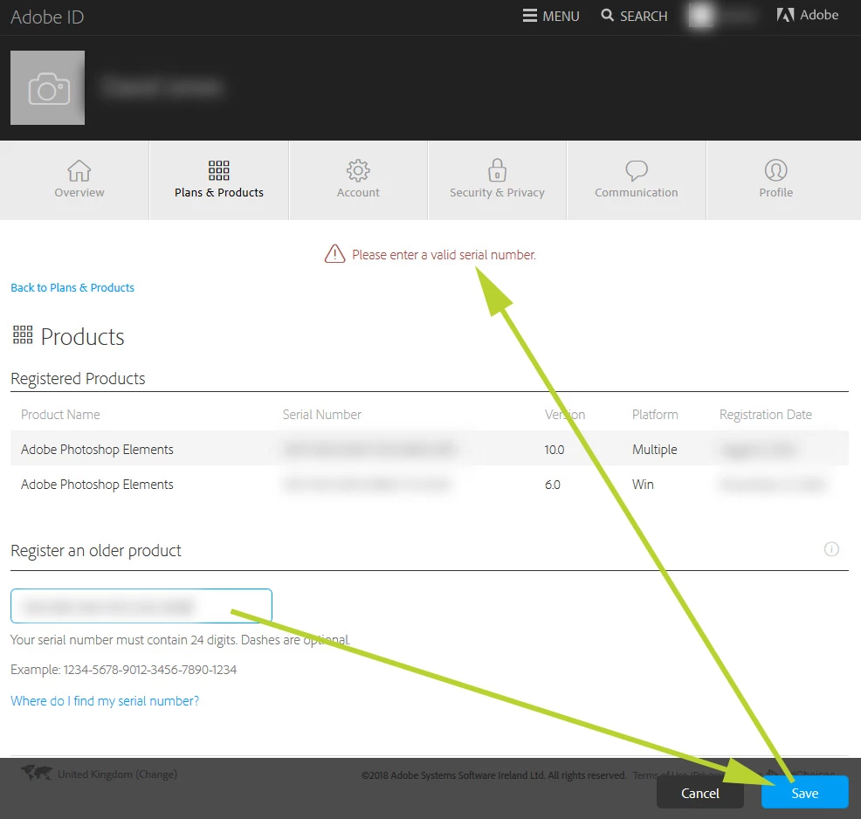Click the Product Name column header
The height and width of the screenshot is (819, 861).
pos(60,415)
